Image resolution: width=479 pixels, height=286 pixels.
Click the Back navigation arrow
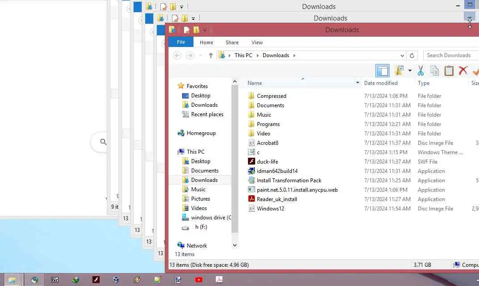click(177, 55)
